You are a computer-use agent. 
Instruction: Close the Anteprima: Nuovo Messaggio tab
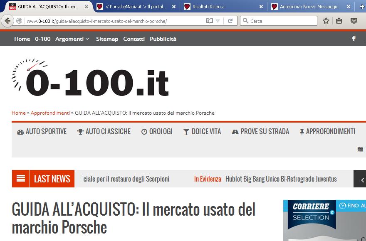point(349,7)
